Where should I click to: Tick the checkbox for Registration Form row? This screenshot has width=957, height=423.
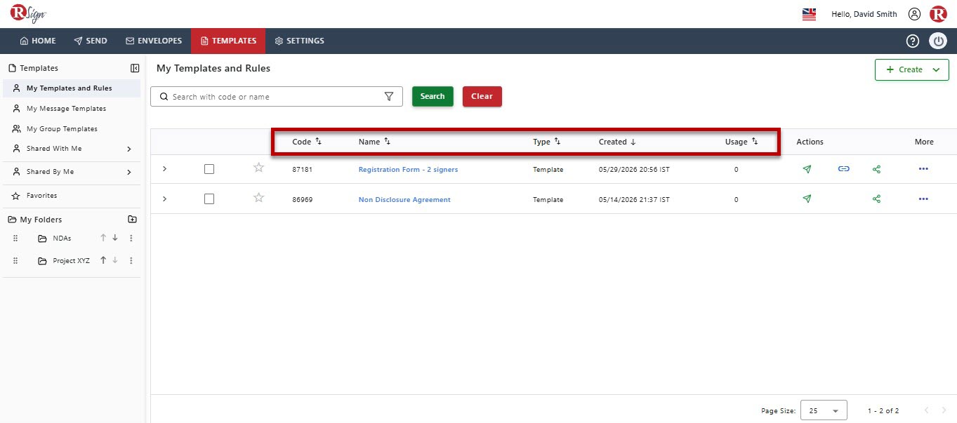pyautogui.click(x=209, y=169)
